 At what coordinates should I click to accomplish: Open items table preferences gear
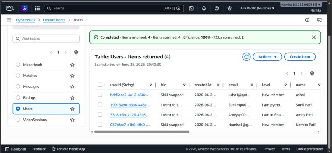(312, 73)
